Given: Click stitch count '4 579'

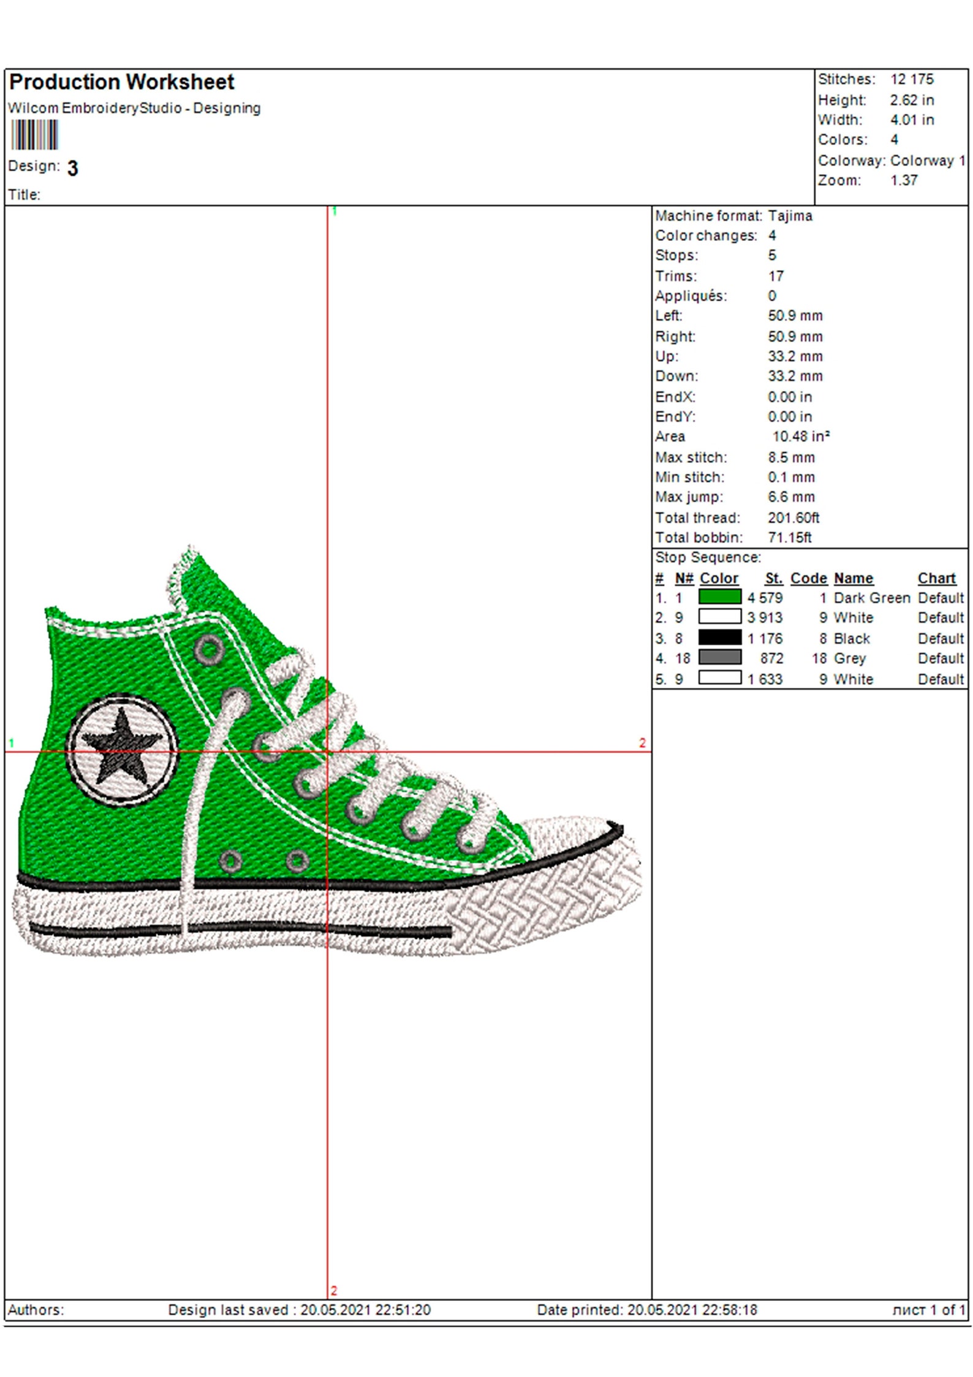Looking at the screenshot, I should coord(765,598).
